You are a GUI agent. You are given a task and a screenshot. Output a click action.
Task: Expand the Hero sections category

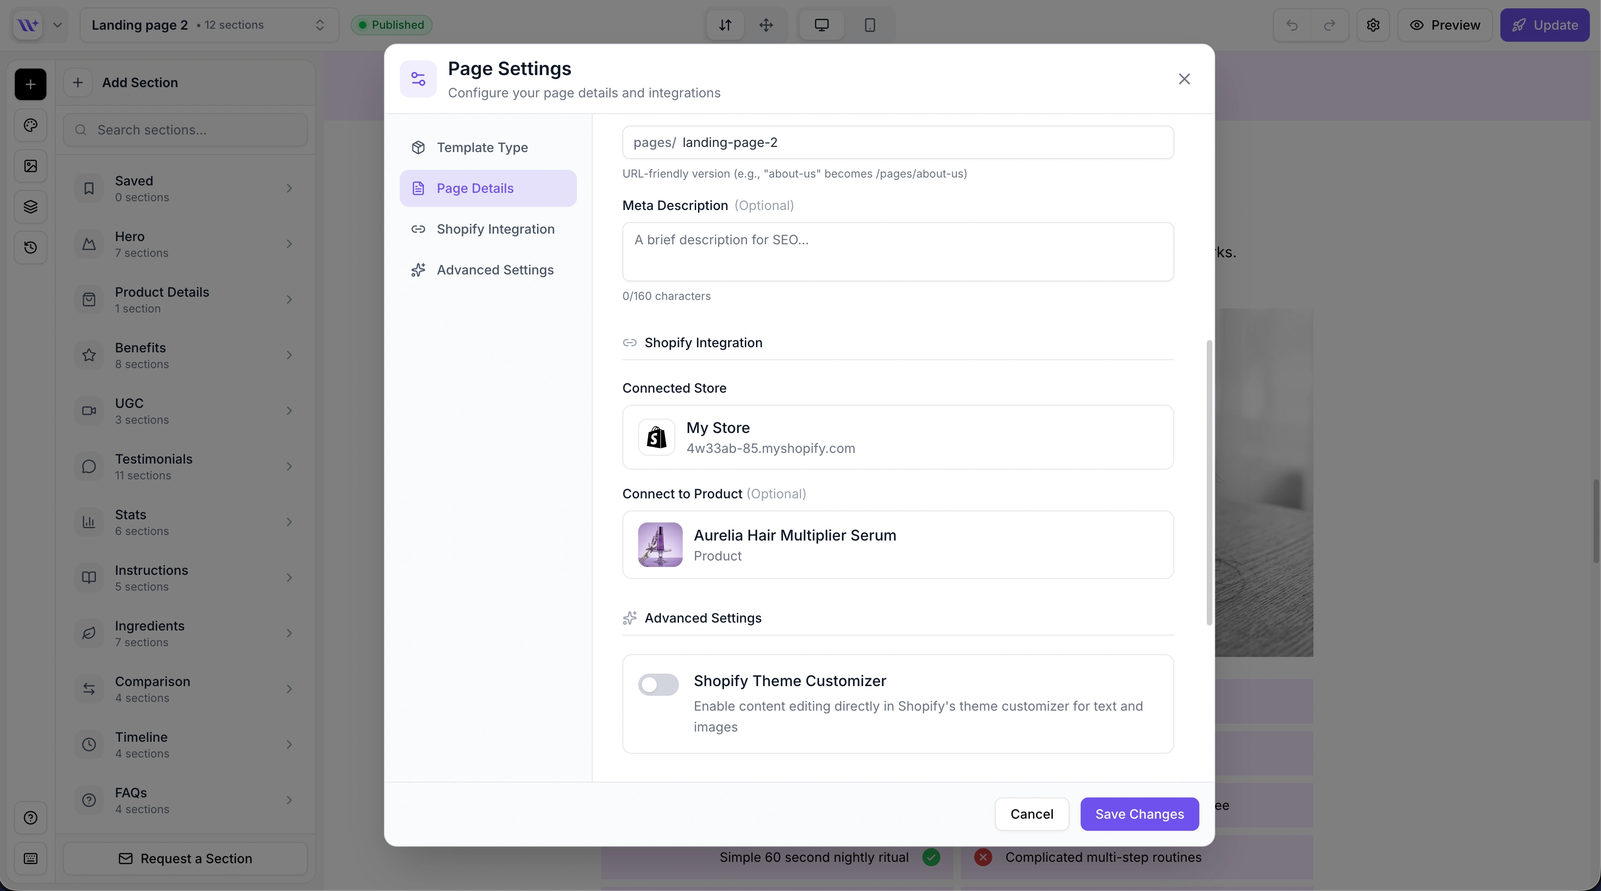point(185,244)
